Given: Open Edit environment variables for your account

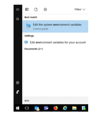Looking at the screenshot, I should coord(55,43).
